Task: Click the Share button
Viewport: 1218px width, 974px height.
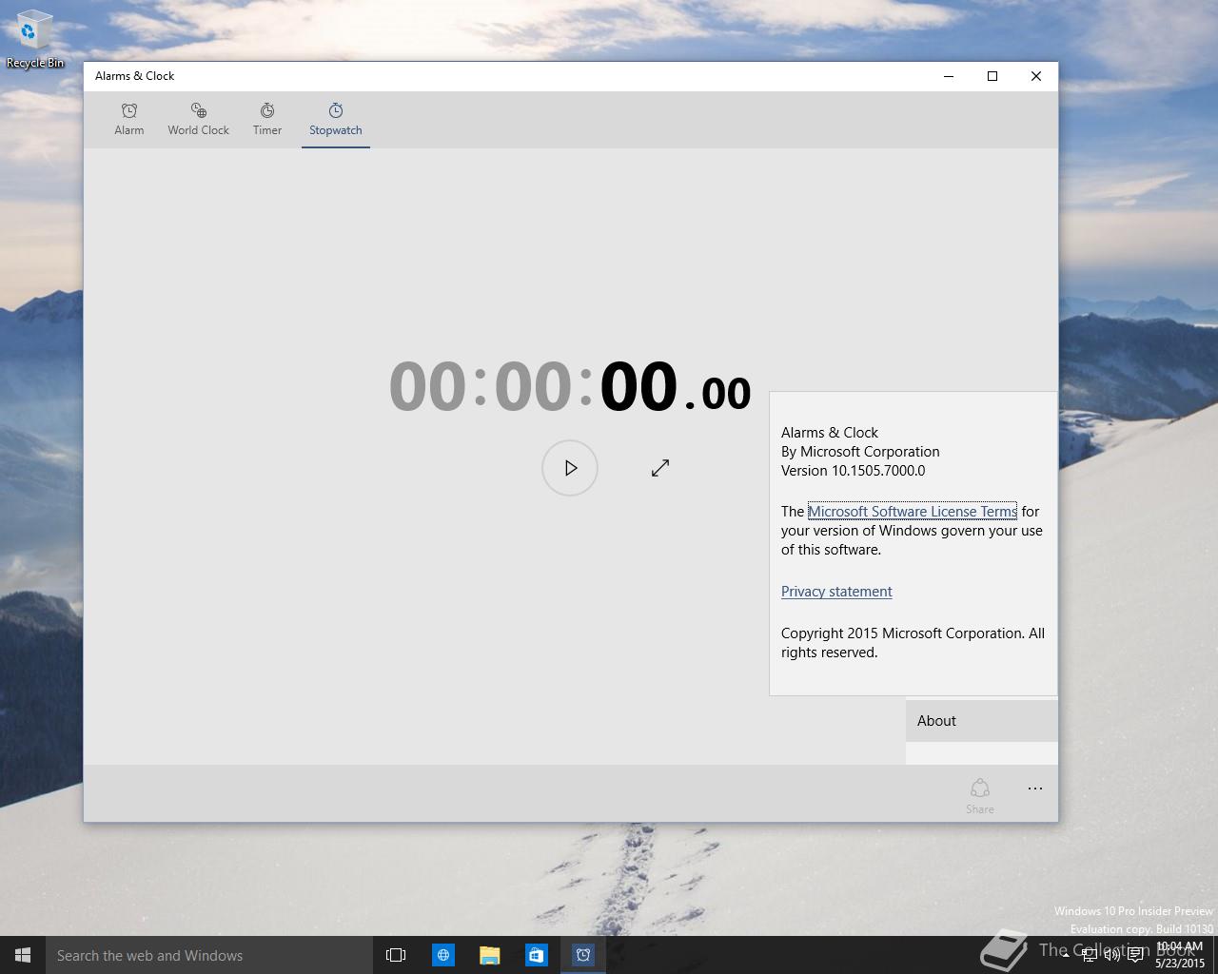Action: [980, 795]
